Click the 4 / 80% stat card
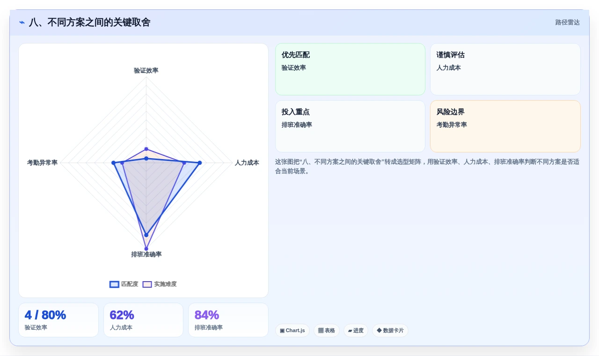The image size is (599, 356). coord(58,320)
